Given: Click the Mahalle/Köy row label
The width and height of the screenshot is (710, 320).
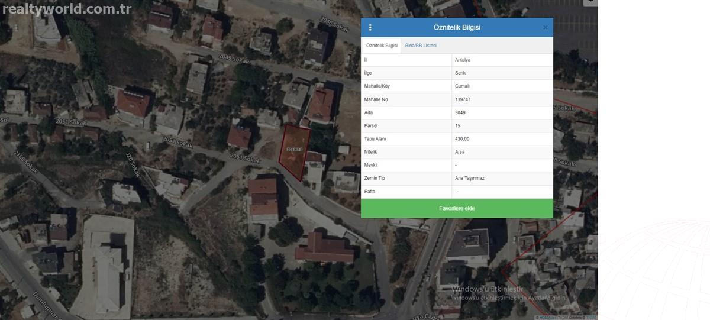Looking at the screenshot, I should tap(377, 86).
